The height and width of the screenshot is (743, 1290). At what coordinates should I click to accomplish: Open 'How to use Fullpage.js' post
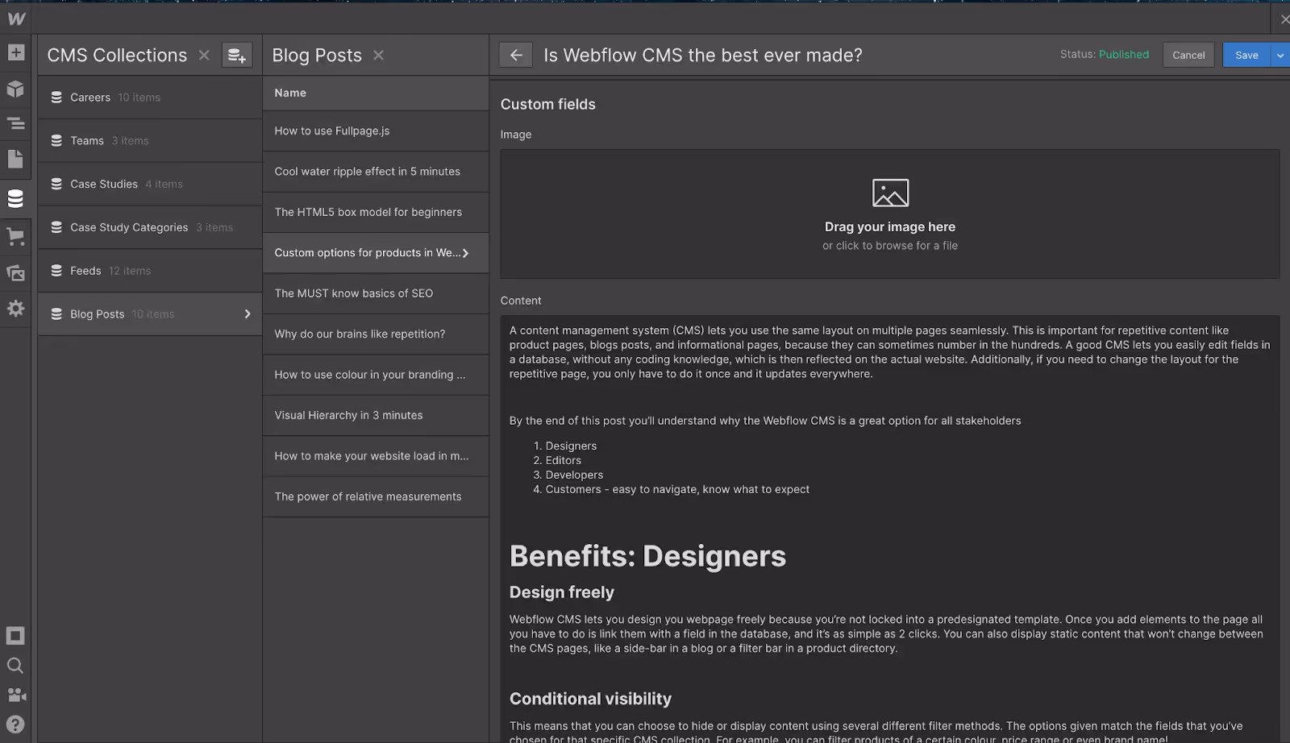376,131
